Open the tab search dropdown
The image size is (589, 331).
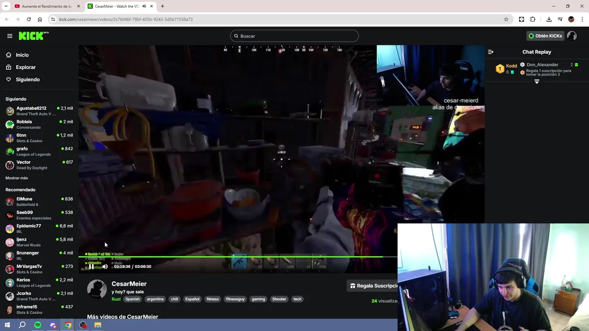coord(6,6)
